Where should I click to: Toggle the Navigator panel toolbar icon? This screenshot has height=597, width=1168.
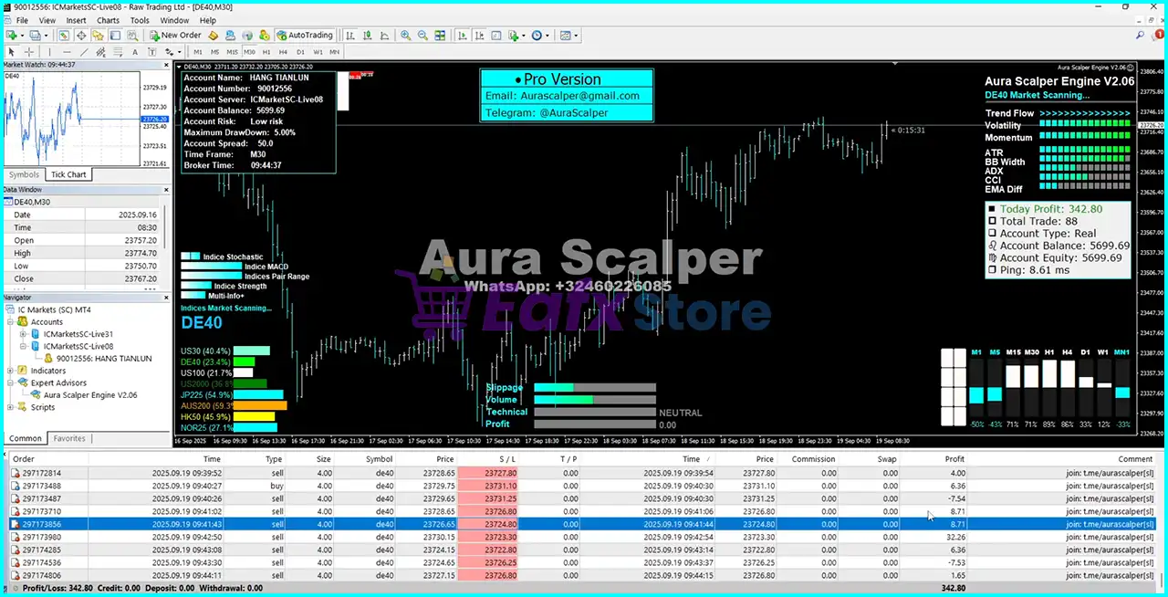click(98, 36)
